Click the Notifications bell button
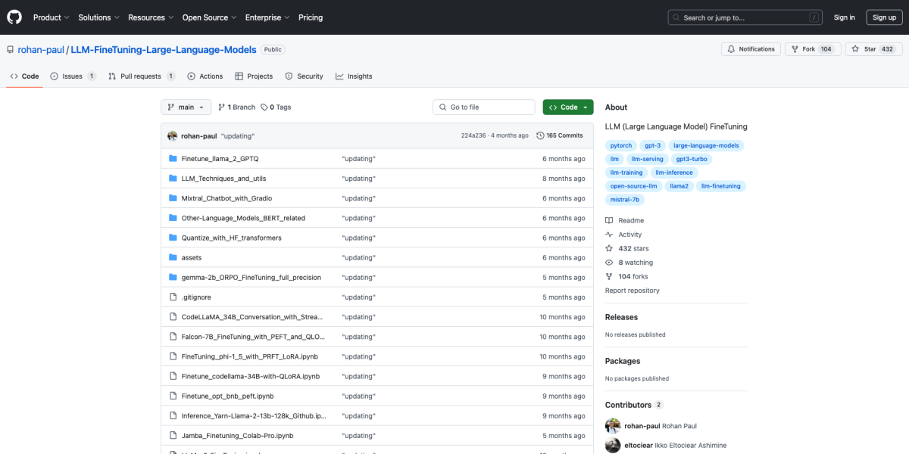The height and width of the screenshot is (454, 909). pos(751,49)
